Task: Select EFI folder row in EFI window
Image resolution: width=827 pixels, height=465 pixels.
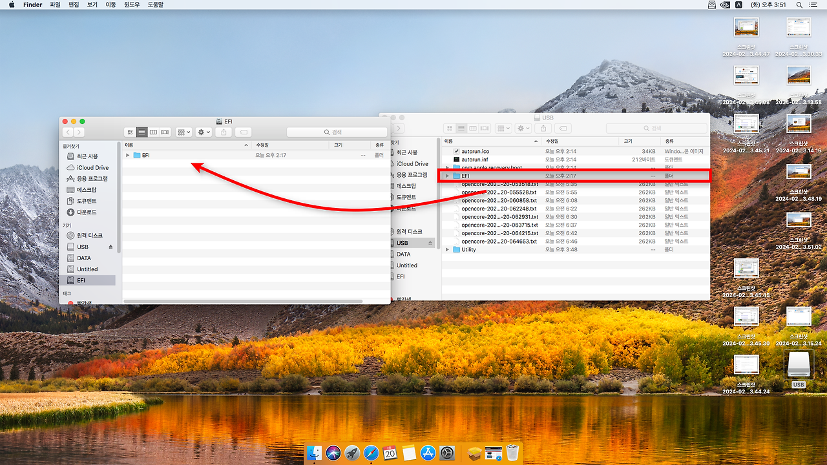Action: [x=255, y=155]
